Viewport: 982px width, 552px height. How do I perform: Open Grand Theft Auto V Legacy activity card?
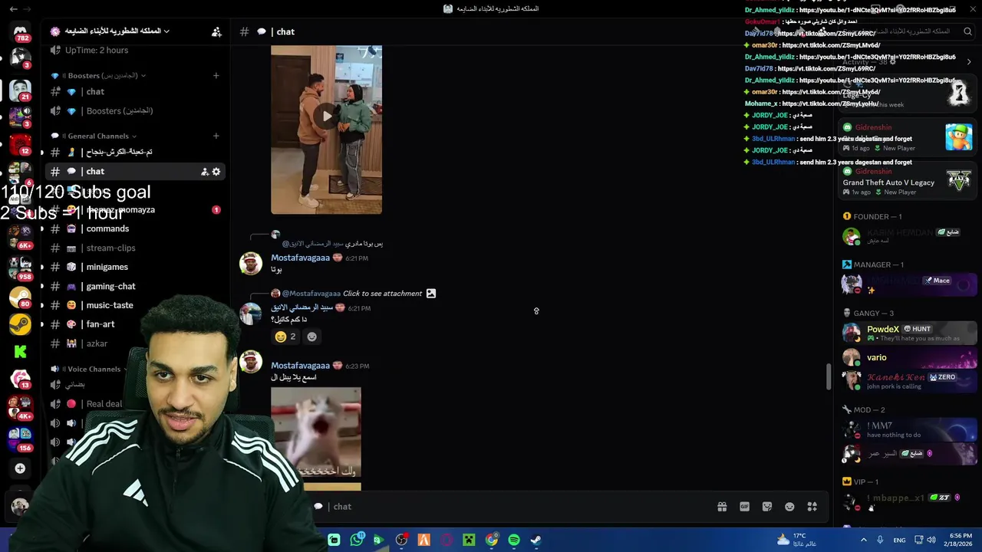[x=908, y=182]
